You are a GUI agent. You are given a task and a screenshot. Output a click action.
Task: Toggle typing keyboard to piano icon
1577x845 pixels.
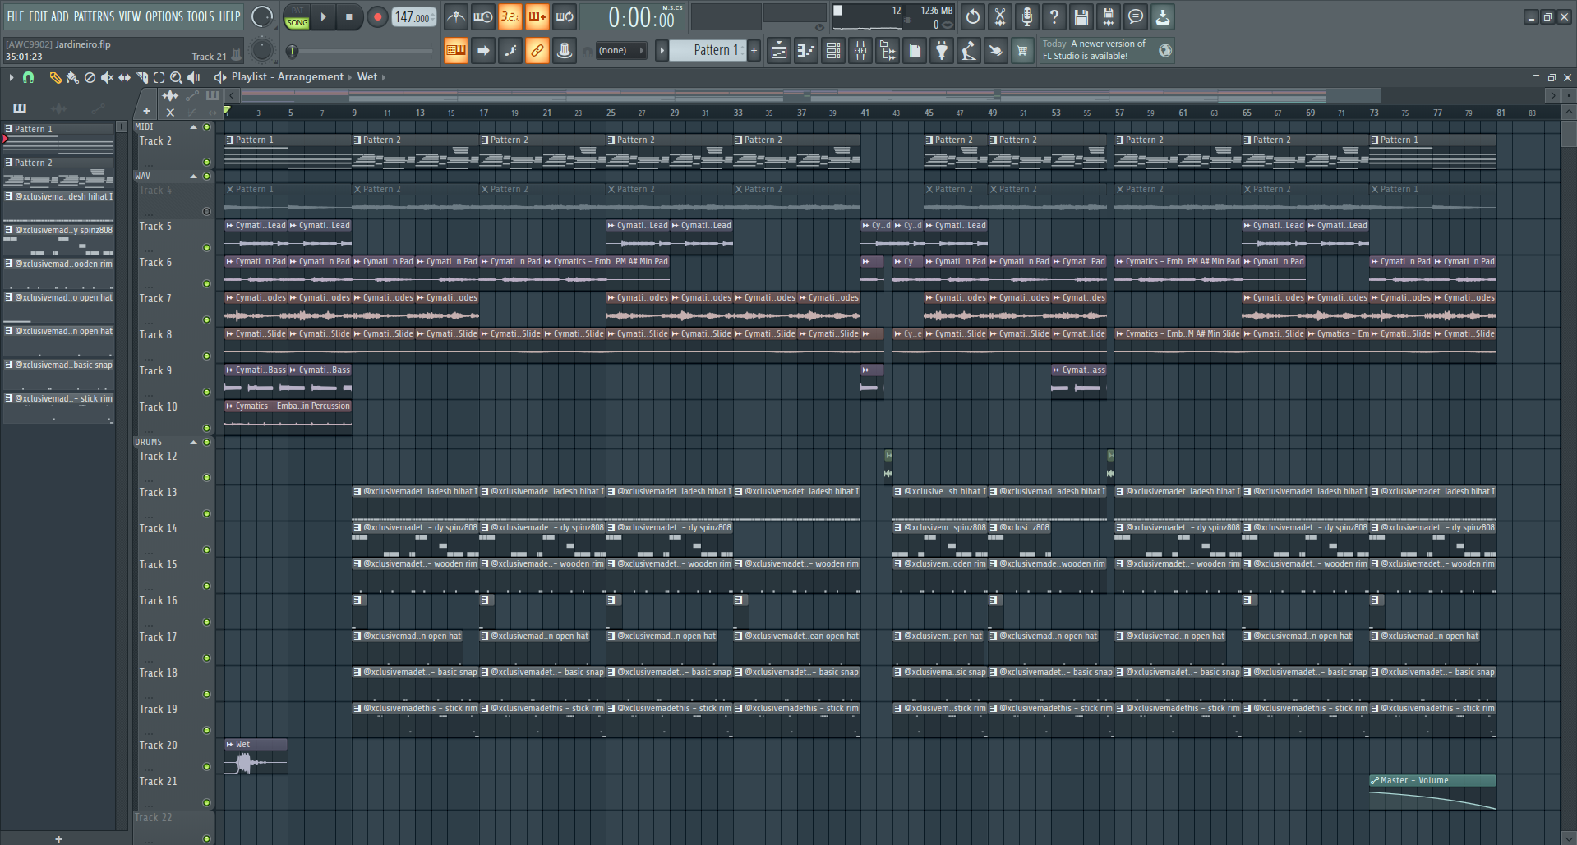455,51
